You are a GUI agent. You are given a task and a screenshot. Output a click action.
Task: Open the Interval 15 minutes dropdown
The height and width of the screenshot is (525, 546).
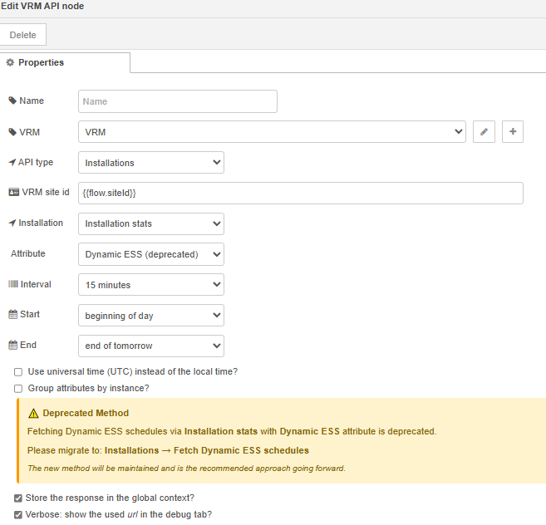click(x=151, y=285)
